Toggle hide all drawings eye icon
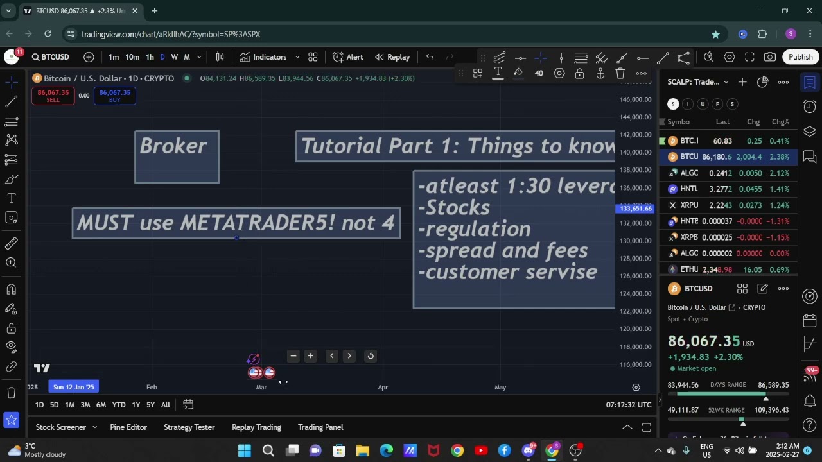The width and height of the screenshot is (822, 462). (x=11, y=347)
